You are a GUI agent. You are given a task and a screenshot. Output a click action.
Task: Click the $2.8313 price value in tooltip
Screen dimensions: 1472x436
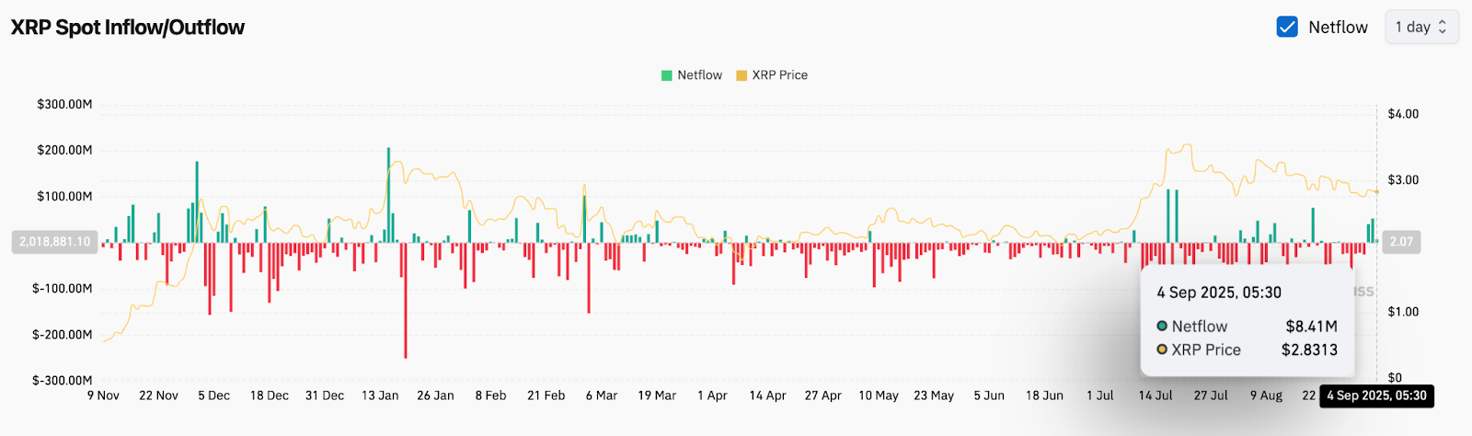(1309, 350)
